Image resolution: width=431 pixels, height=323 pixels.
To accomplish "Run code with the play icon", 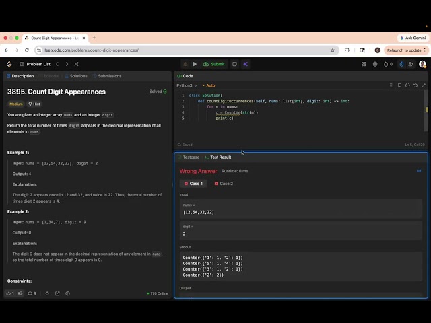I will (x=195, y=64).
